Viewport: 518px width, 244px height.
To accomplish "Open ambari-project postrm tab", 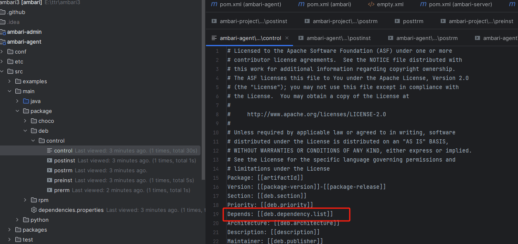I will coord(341,21).
